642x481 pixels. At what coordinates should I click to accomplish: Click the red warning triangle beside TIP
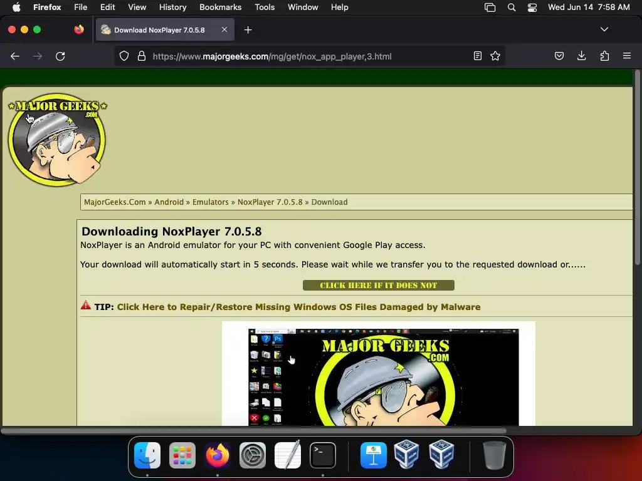[x=85, y=305]
